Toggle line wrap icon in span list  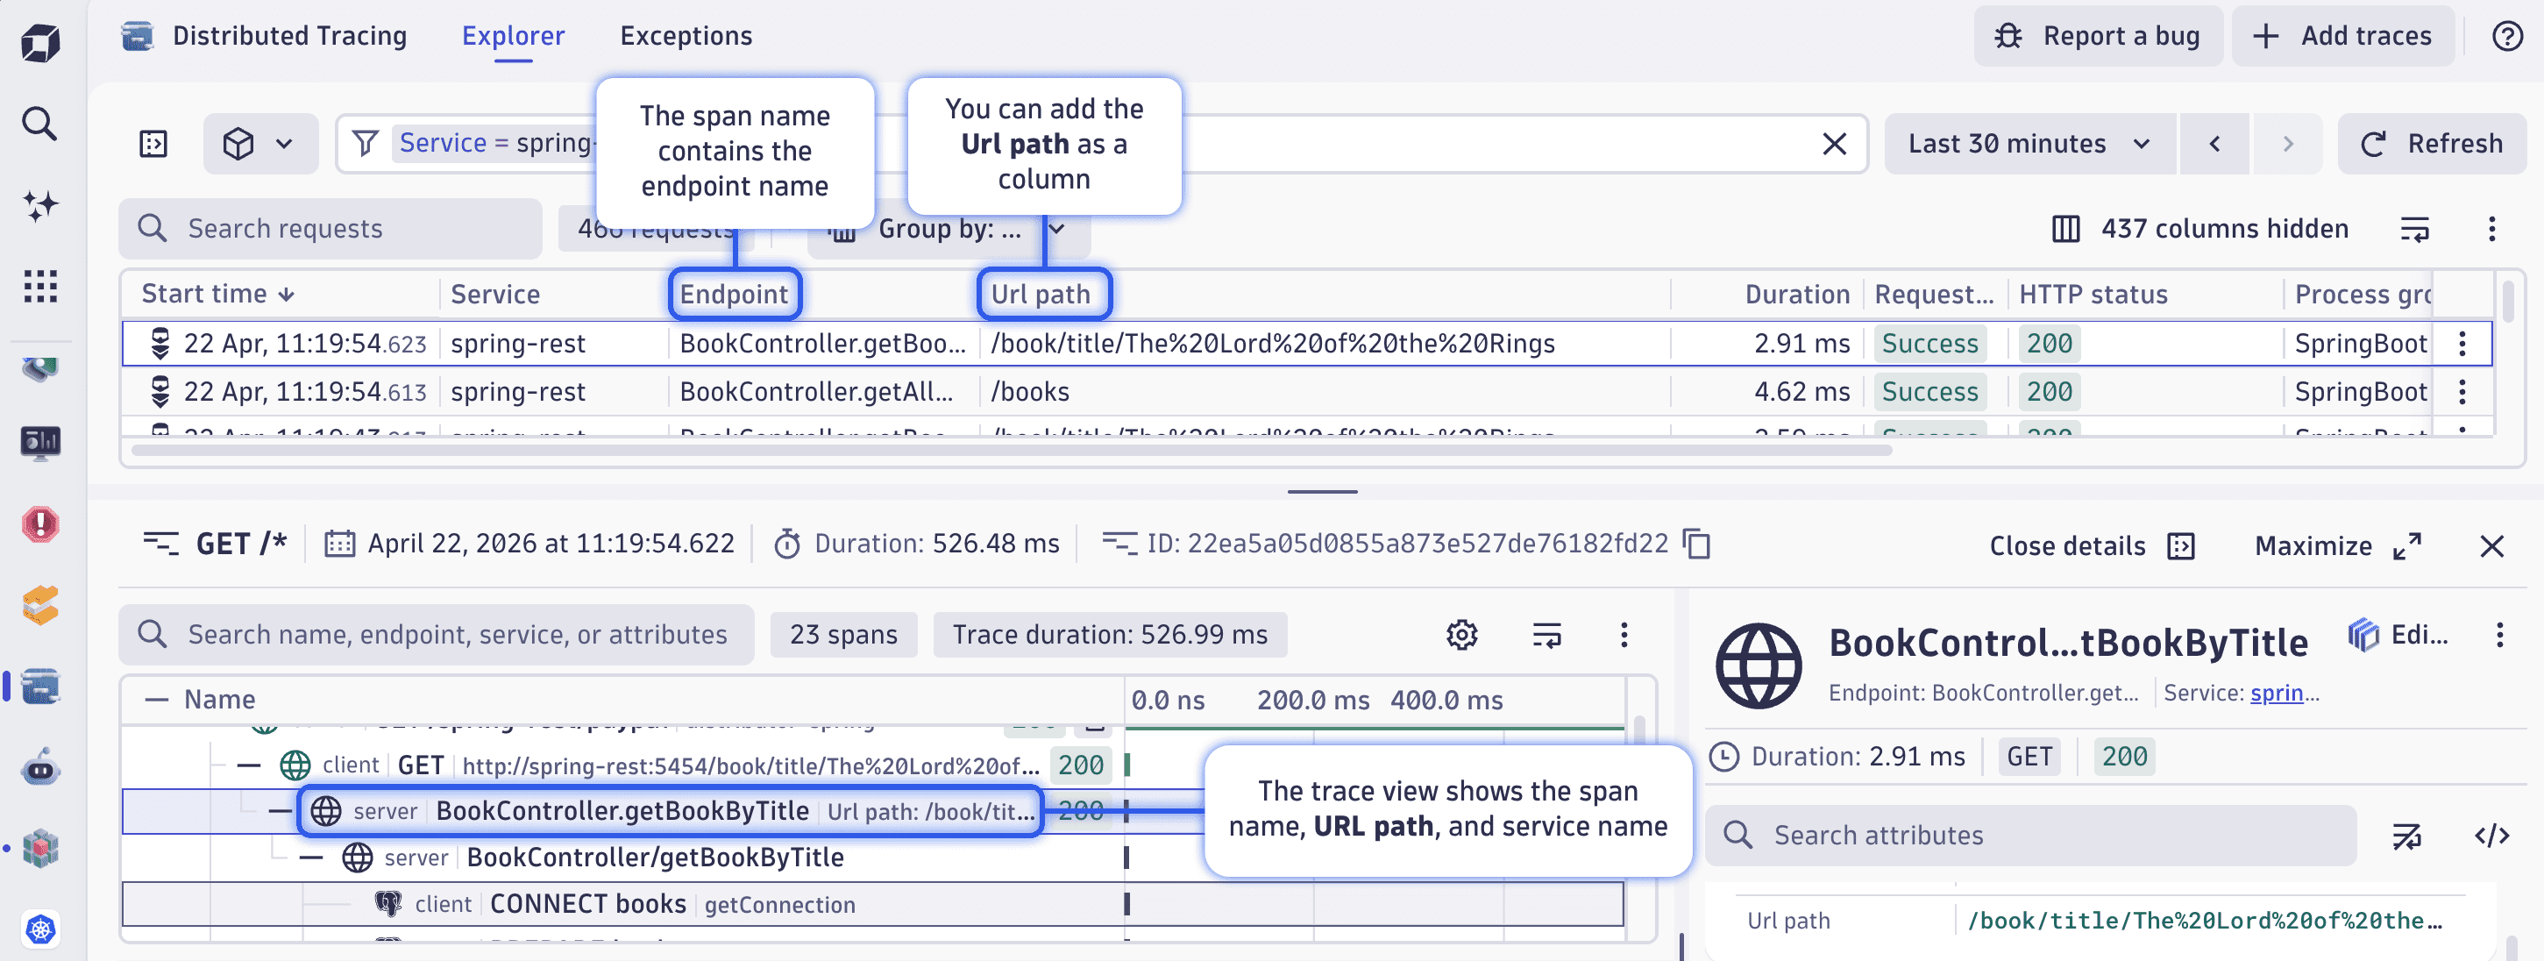point(1546,634)
